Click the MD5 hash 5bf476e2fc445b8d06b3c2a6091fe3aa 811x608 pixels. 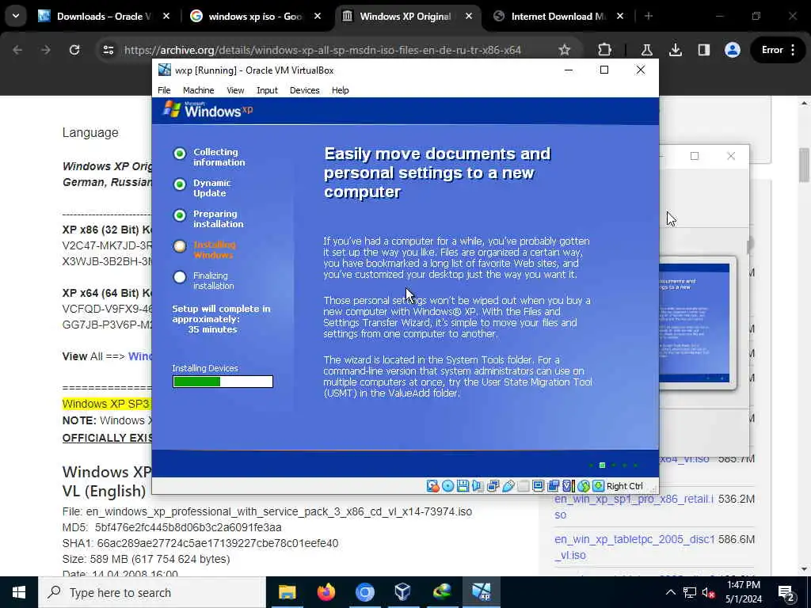click(188, 527)
